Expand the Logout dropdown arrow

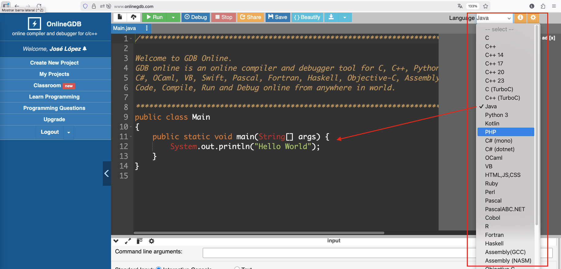click(69, 133)
